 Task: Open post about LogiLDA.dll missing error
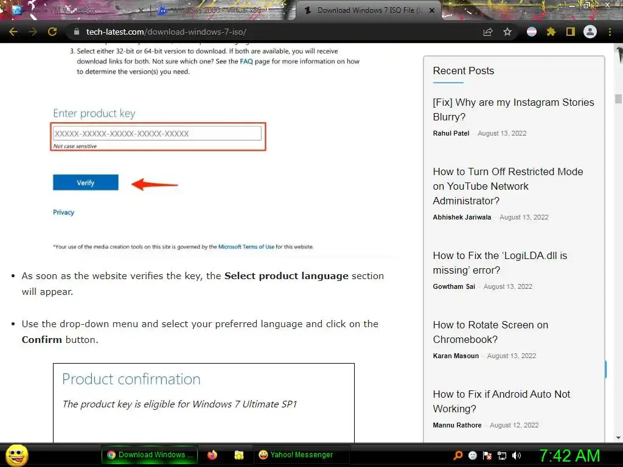(500, 263)
